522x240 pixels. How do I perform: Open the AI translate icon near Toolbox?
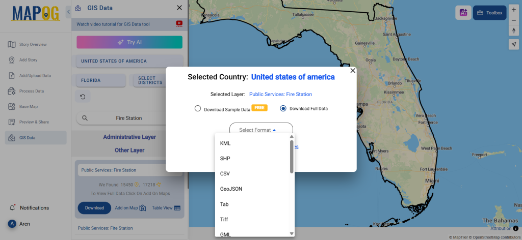[x=463, y=13]
